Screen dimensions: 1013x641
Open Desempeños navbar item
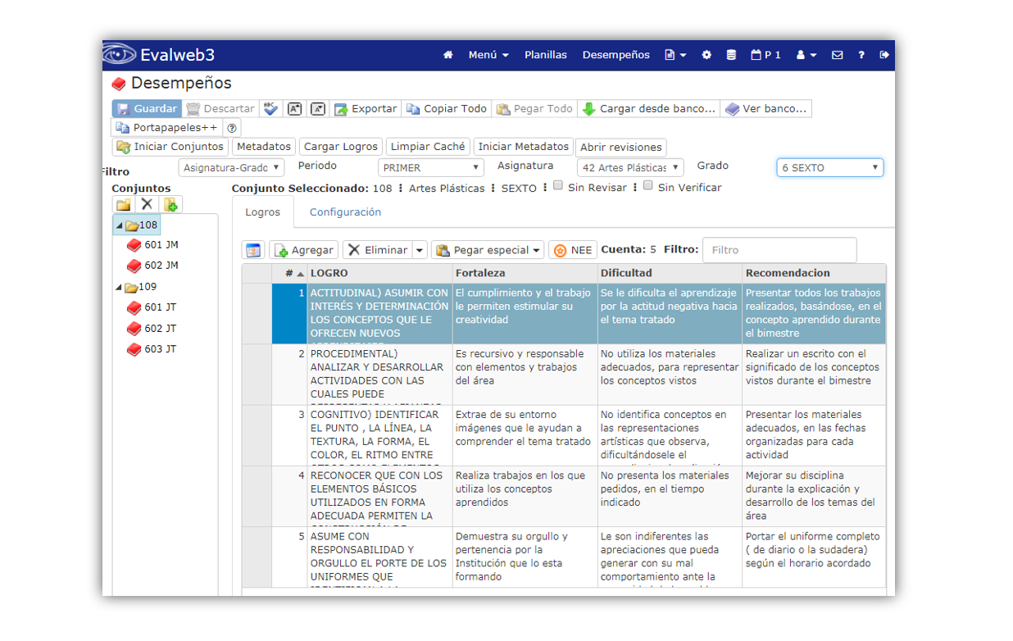point(616,55)
